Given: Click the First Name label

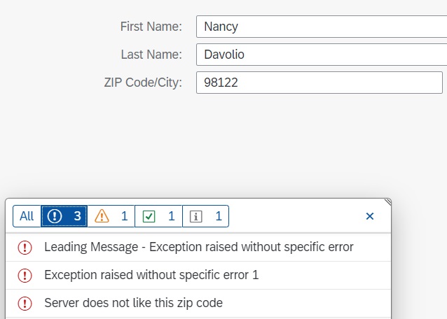Looking at the screenshot, I should 151,27.
